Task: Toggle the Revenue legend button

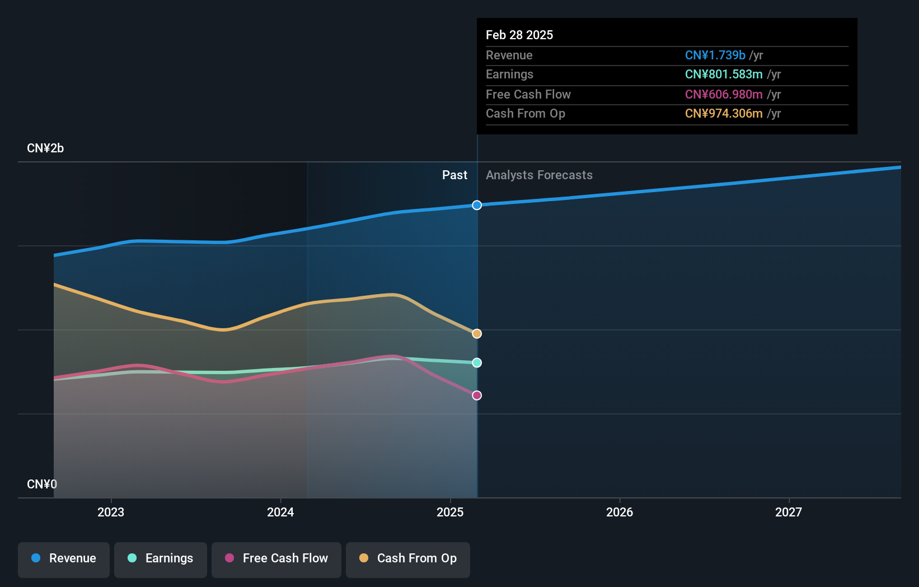Action: click(64, 560)
